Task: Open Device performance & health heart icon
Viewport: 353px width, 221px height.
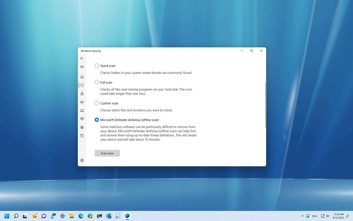Action: coord(82,119)
